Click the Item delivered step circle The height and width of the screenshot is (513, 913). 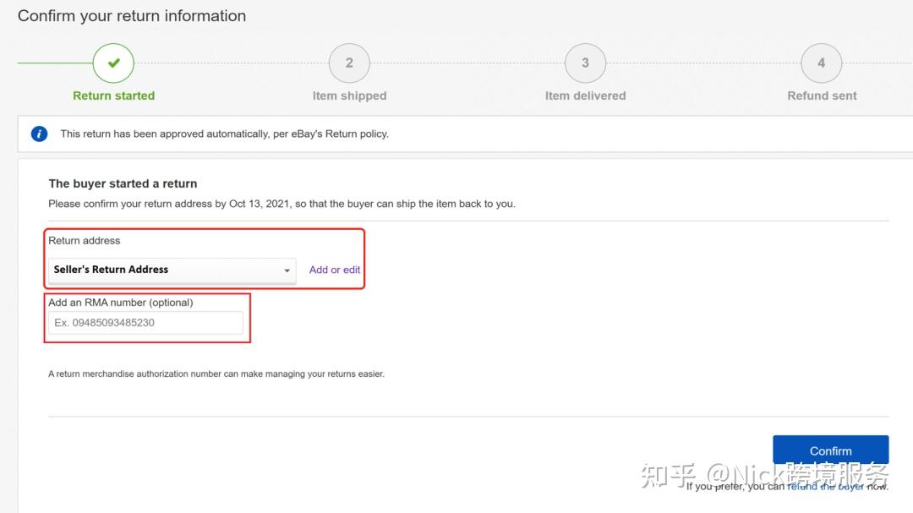(x=586, y=63)
